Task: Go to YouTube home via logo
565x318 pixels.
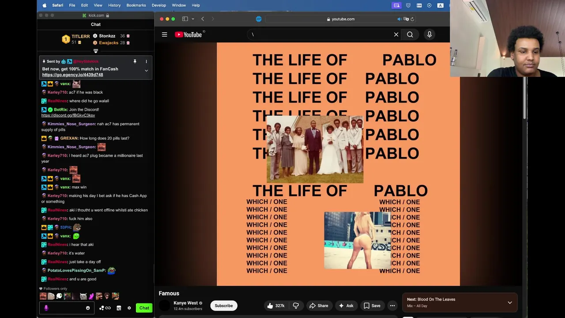Action: click(188, 34)
